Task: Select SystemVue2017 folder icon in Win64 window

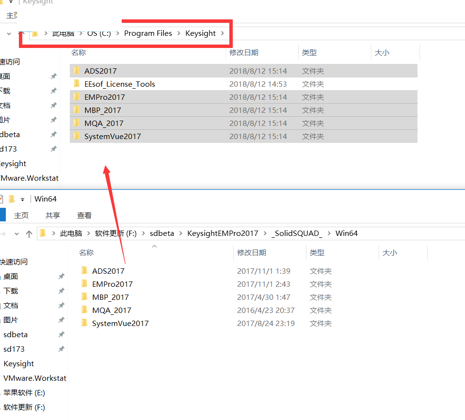Action: [x=84, y=323]
